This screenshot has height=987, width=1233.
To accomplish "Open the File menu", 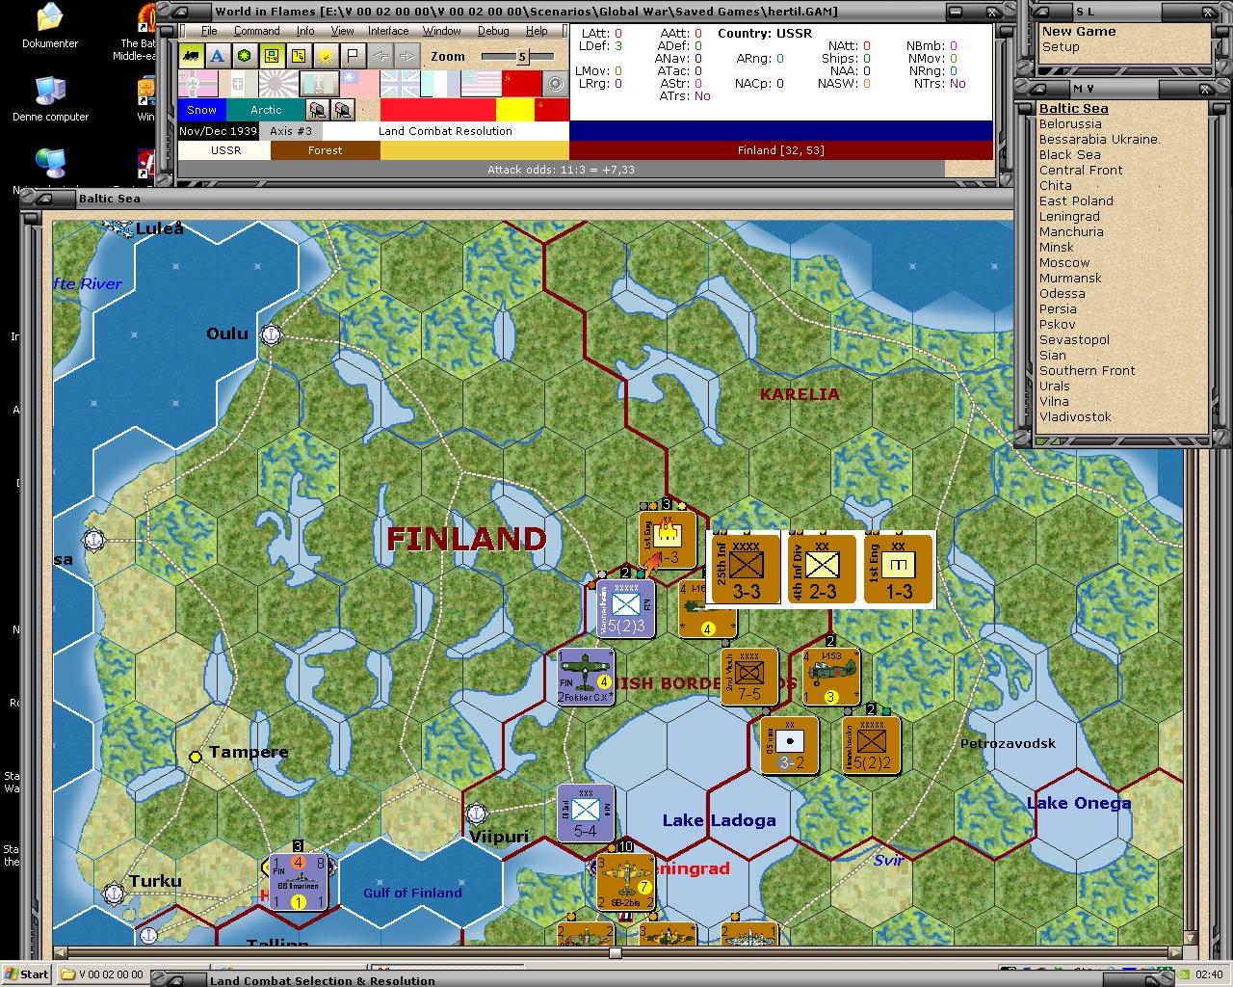I will [209, 31].
